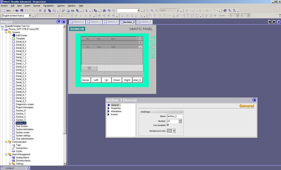Open the Project menu
This screenshot has height=170, width=281.
pos(4,6)
